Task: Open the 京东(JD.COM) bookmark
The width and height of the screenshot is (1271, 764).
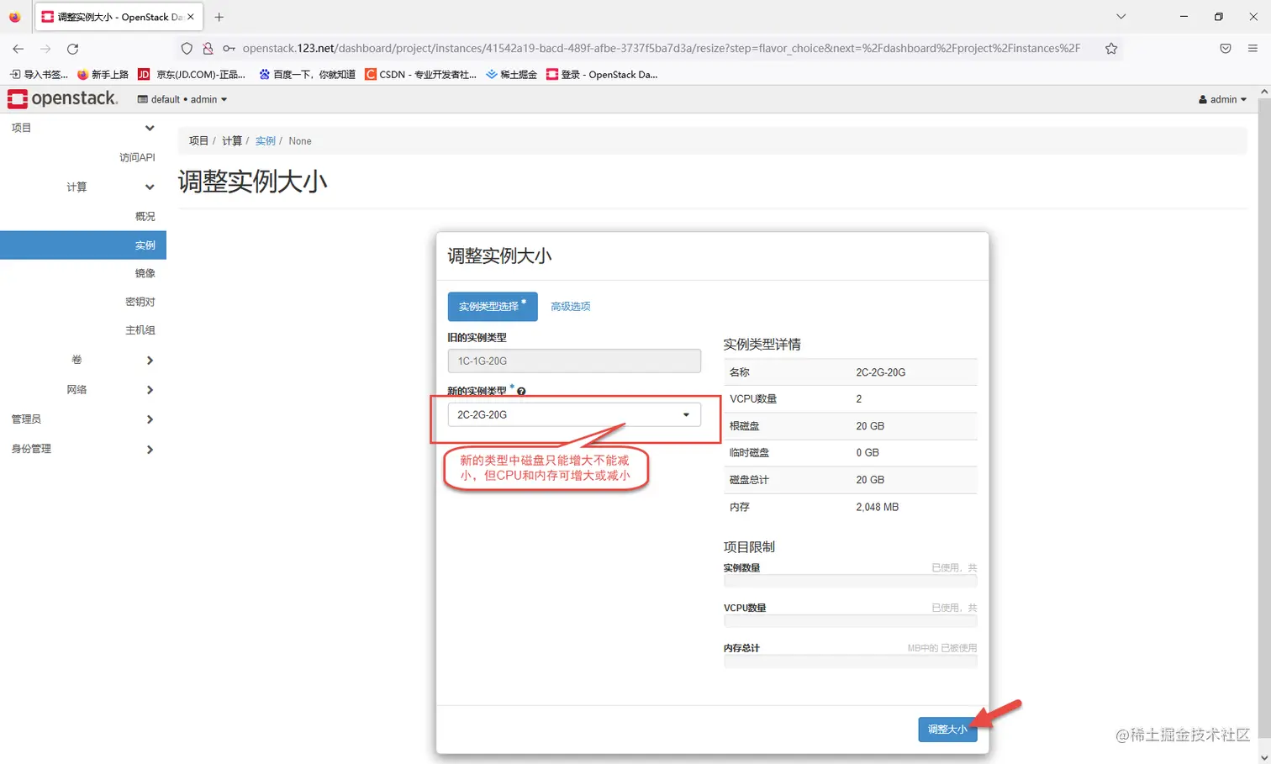Action: 192,74
